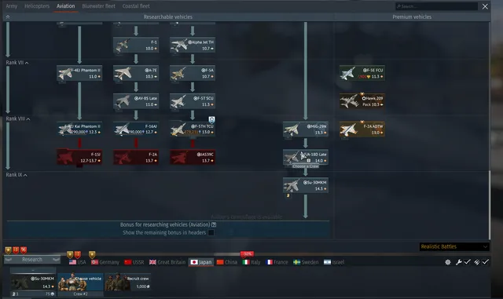Select the locked F-15J aircraft
This screenshot has width=503, height=299.
point(79,158)
